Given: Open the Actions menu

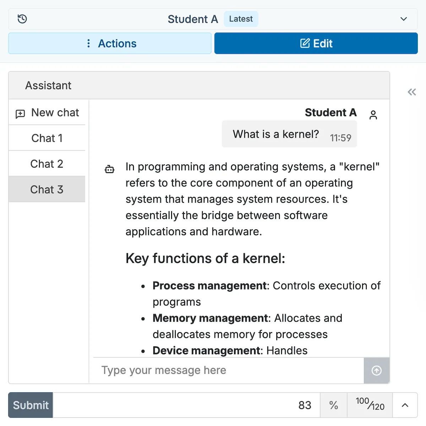Looking at the screenshot, I should tap(110, 43).
